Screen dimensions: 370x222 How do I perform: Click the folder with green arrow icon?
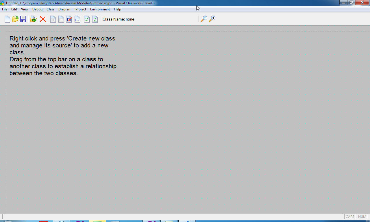[x=33, y=19]
